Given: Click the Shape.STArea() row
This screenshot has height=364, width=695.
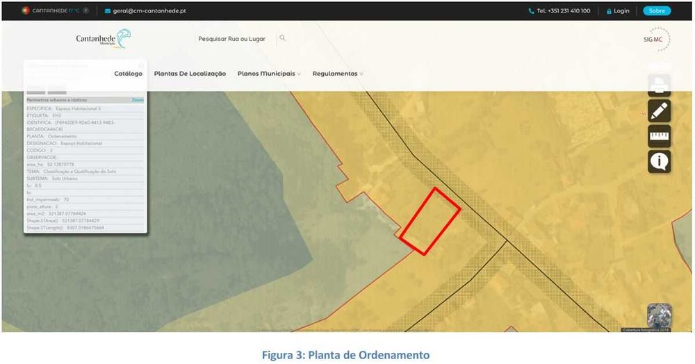Looking at the screenshot, I should tap(85, 220).
